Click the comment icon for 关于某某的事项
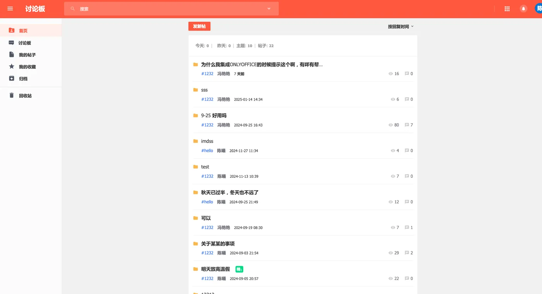The image size is (542, 294). click(407, 253)
